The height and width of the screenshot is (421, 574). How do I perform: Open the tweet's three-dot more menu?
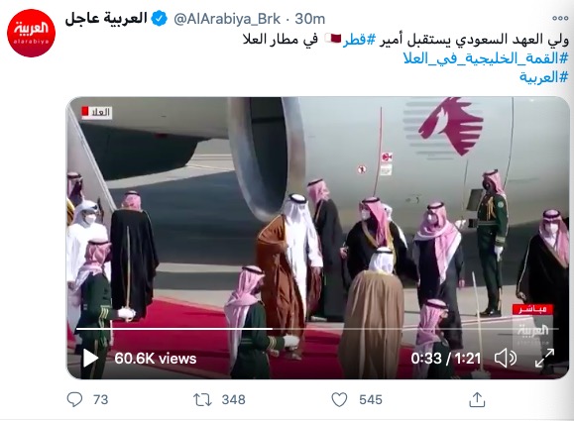pos(560,18)
